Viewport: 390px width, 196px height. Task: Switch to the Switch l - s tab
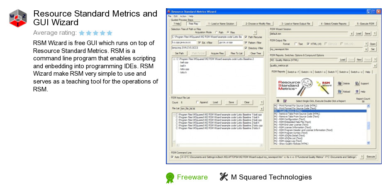(x=320, y=72)
